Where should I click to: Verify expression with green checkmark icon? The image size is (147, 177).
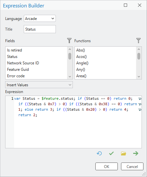[111, 154]
